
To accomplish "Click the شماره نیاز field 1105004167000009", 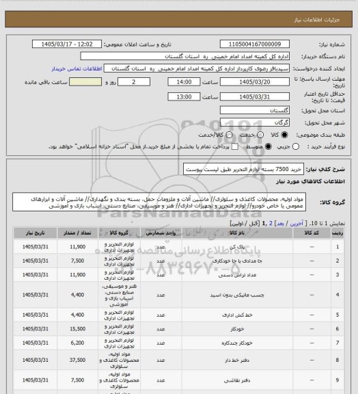I will [255, 44].
